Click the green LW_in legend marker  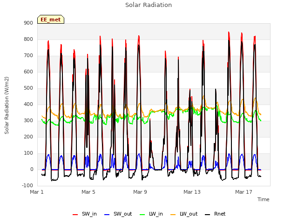(x=142, y=215)
